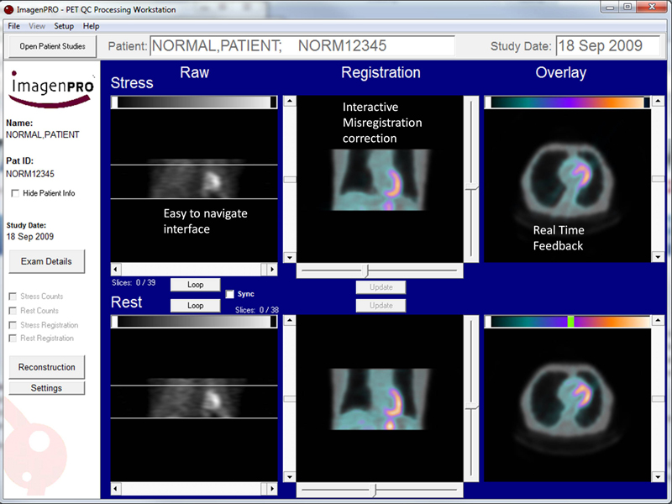Click the Rest Overlay transaxial image
672x504 pixels.
pyautogui.click(x=568, y=405)
